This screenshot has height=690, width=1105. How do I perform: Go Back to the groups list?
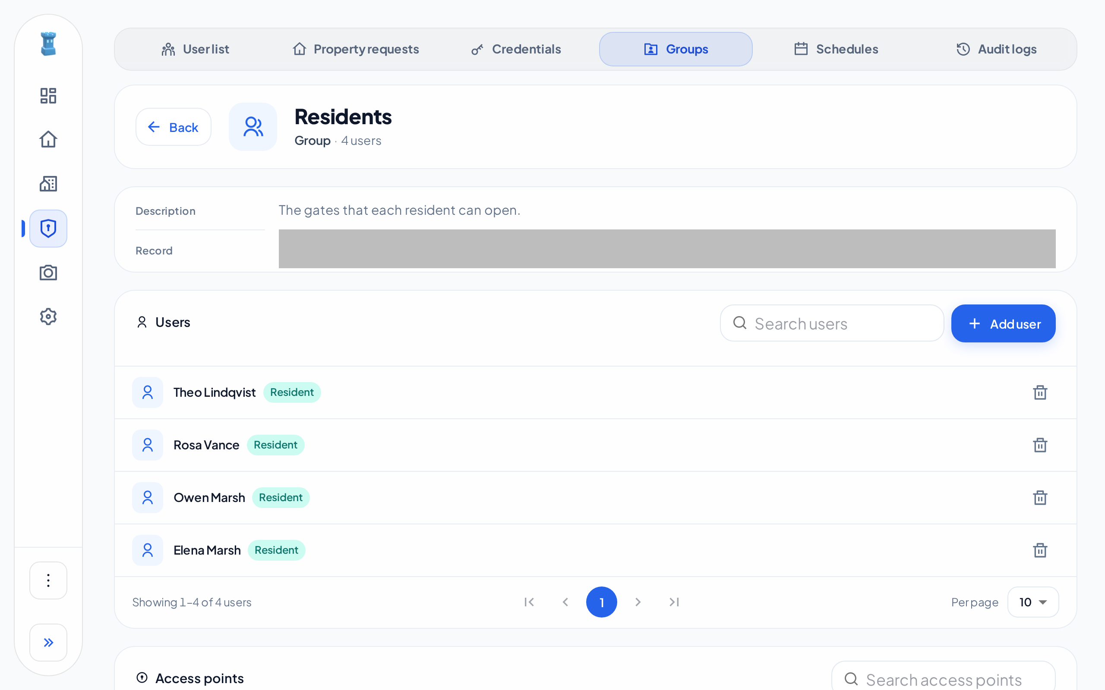(173, 127)
